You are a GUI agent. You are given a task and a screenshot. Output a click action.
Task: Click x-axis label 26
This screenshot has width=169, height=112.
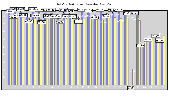pyautogui.click(x=163, y=87)
